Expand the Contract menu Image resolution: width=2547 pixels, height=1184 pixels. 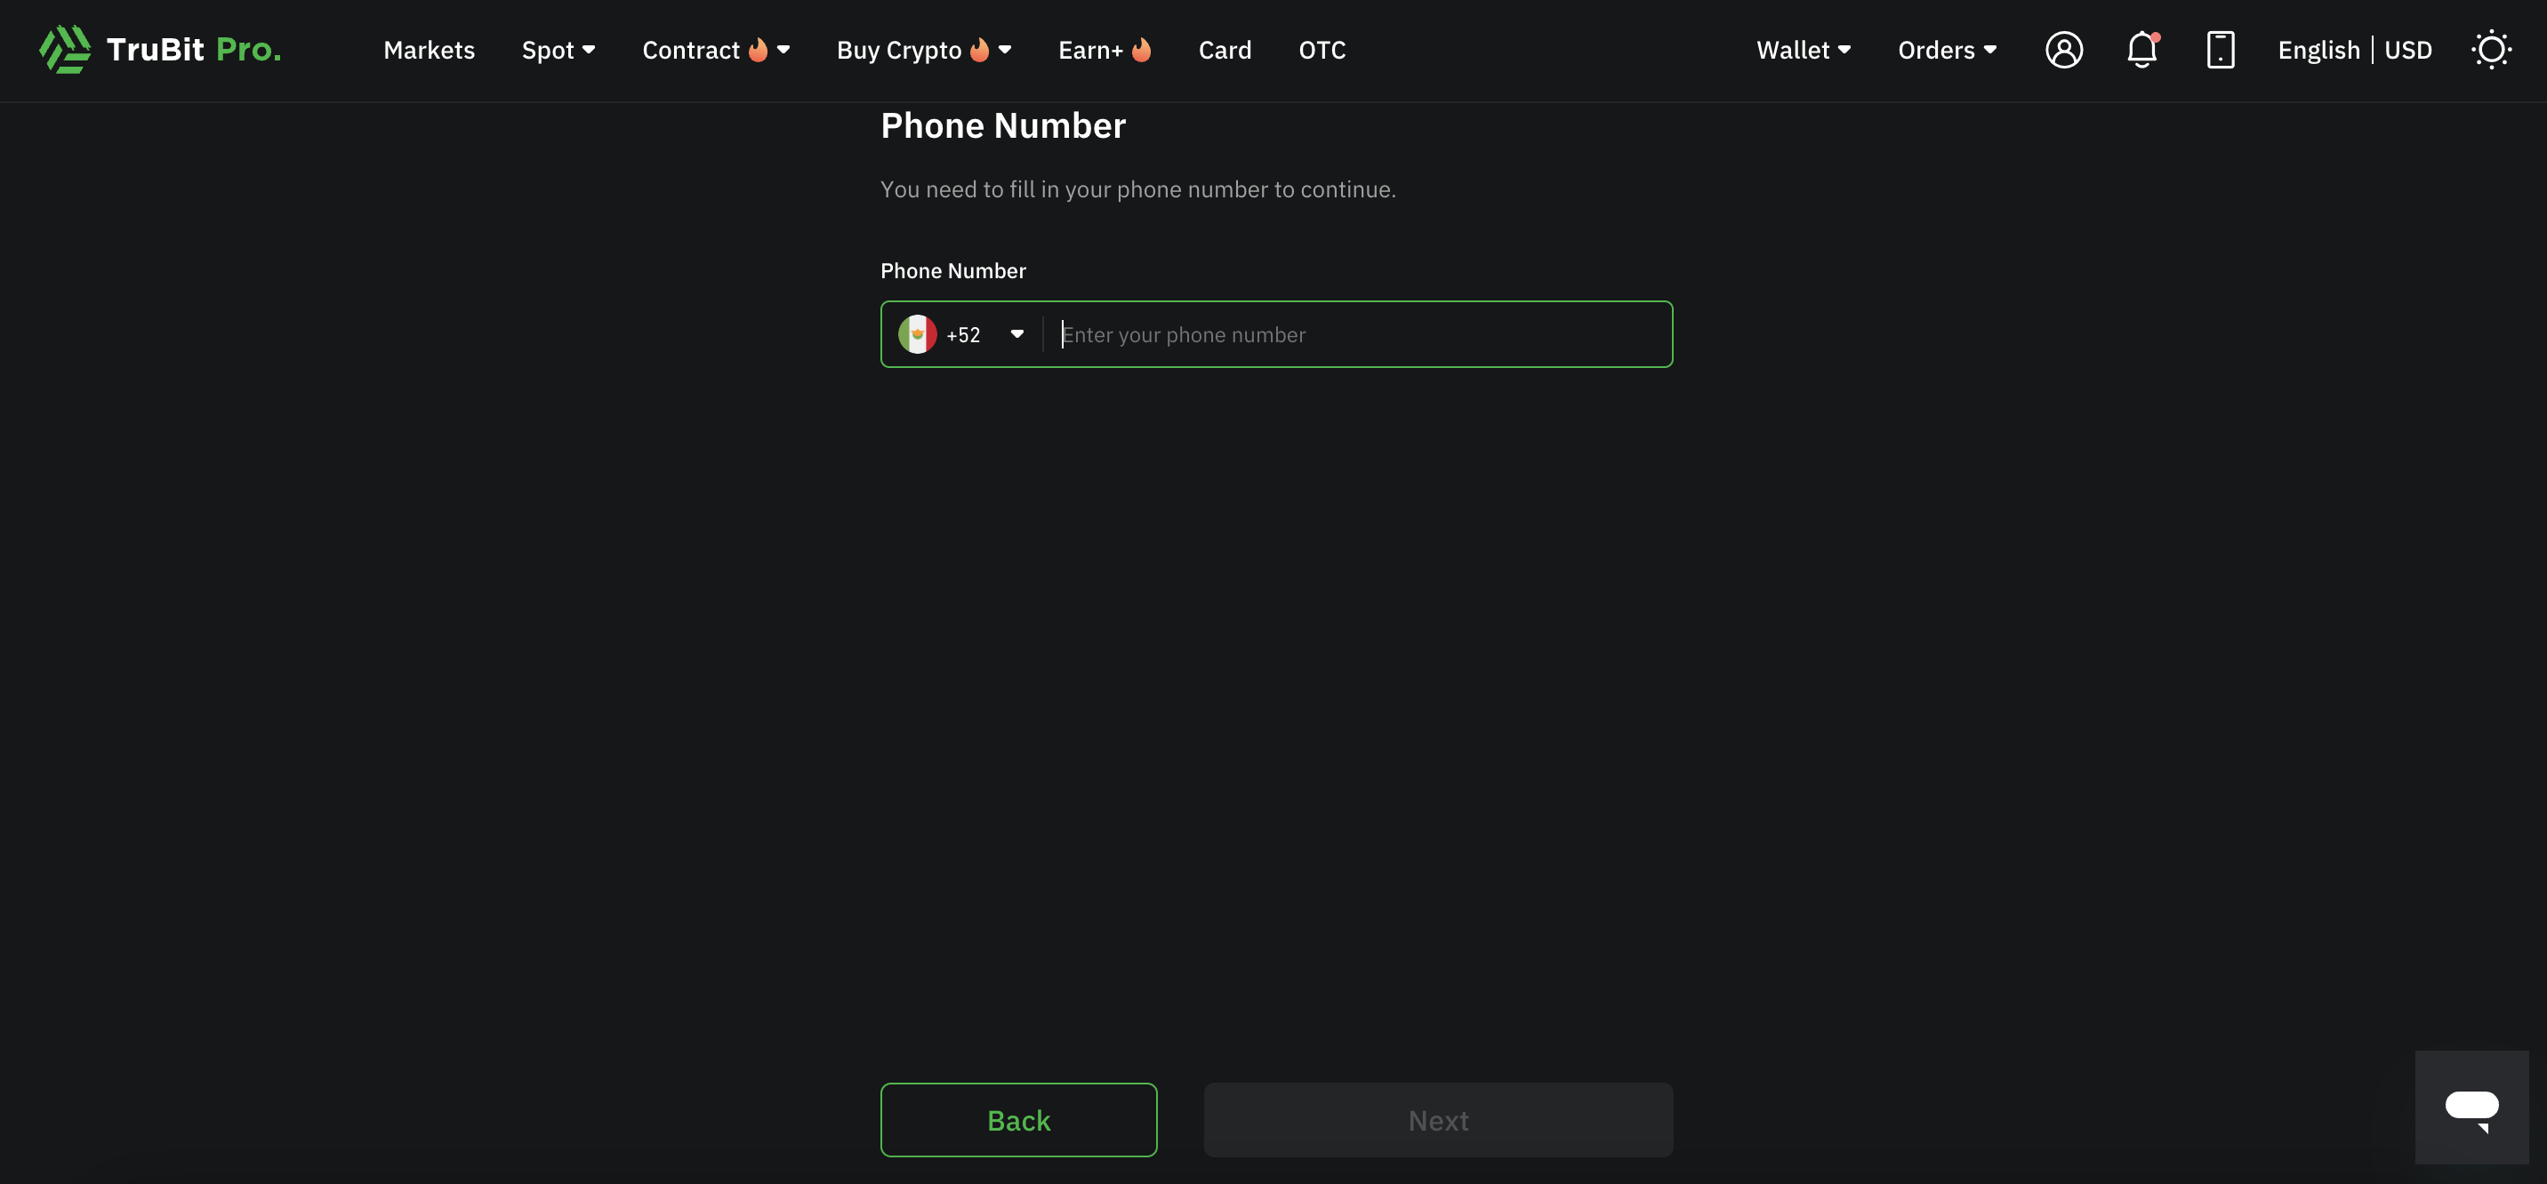tap(715, 50)
